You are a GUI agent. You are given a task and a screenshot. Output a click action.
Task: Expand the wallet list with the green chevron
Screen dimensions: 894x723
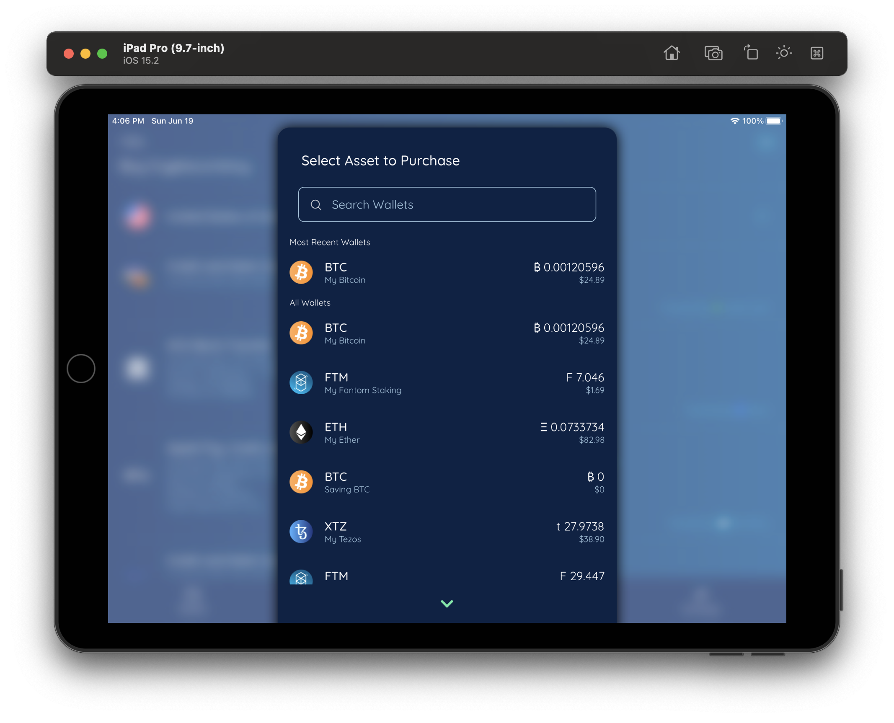click(447, 604)
